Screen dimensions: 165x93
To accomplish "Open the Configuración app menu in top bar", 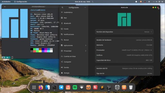I will coord(21,2).
